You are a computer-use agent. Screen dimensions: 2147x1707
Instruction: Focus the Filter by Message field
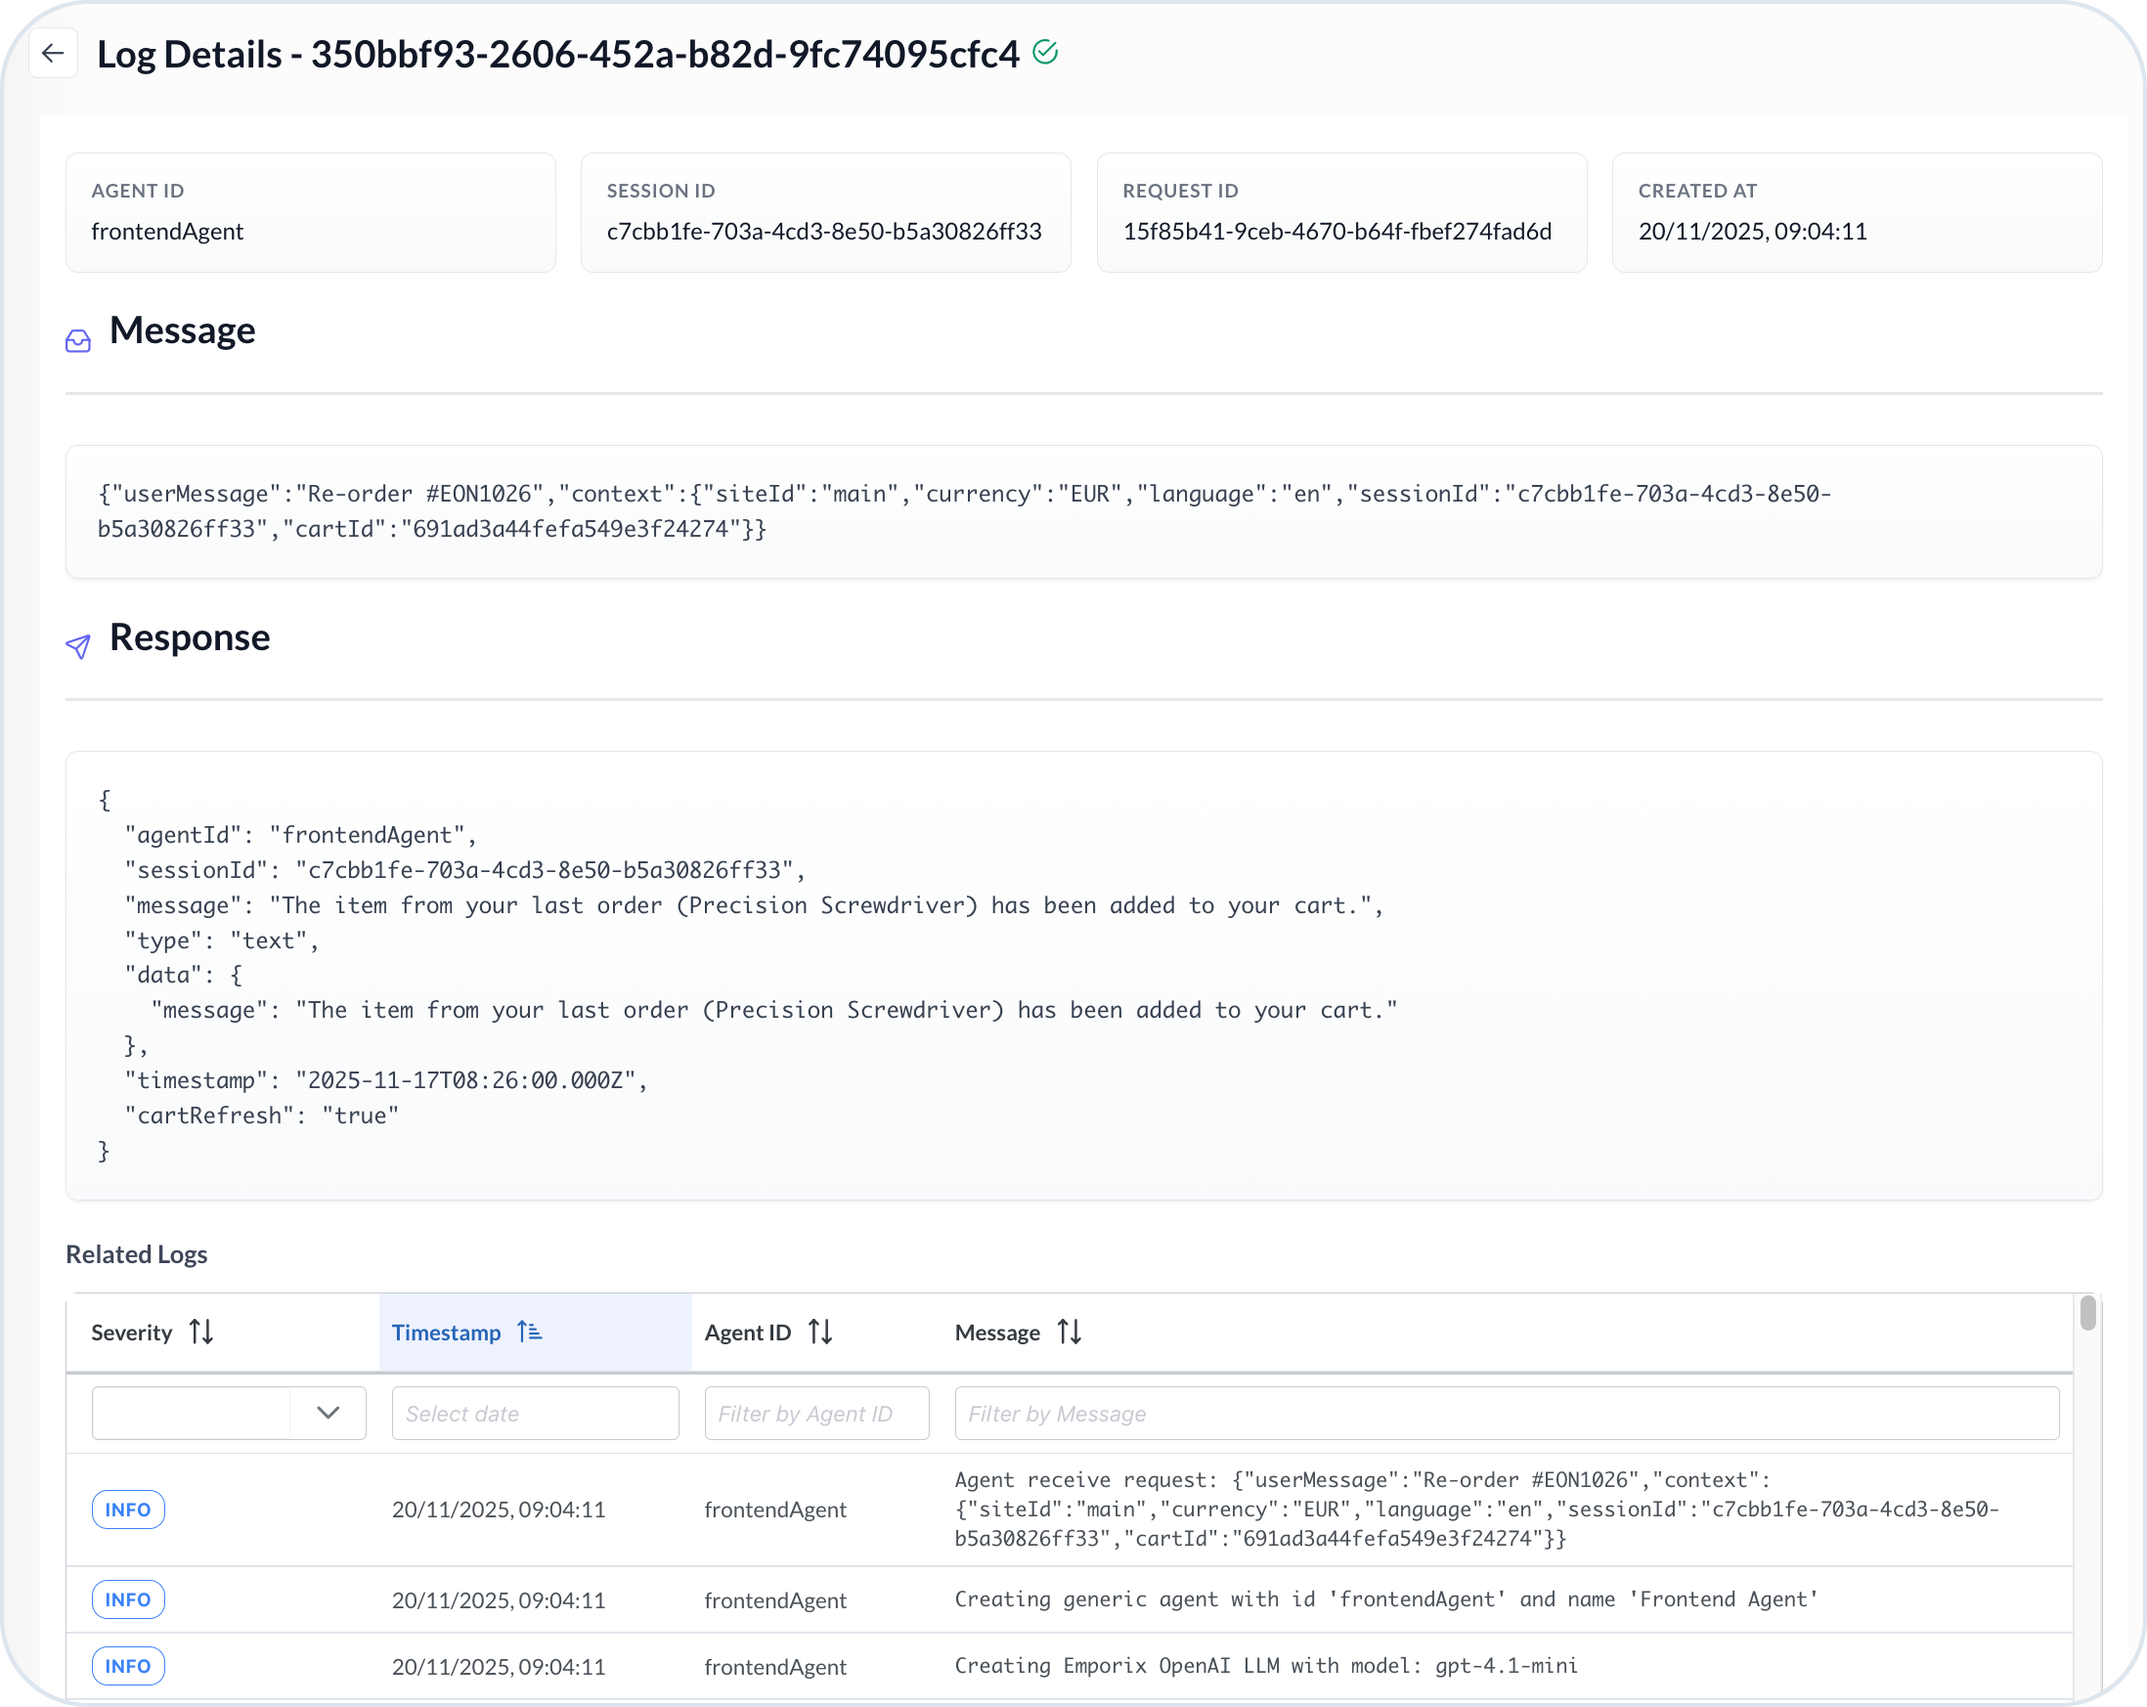point(1507,1412)
